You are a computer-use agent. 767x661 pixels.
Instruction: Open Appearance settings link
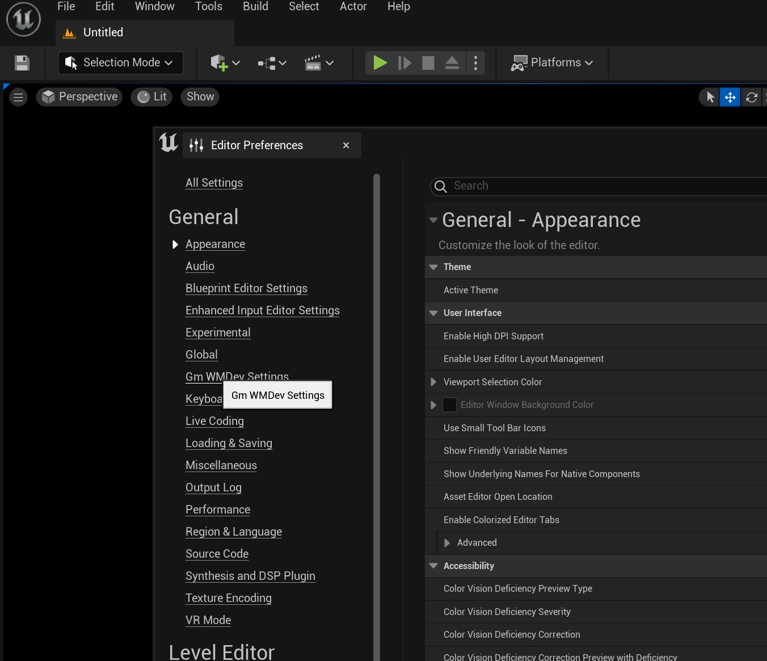[x=216, y=244]
